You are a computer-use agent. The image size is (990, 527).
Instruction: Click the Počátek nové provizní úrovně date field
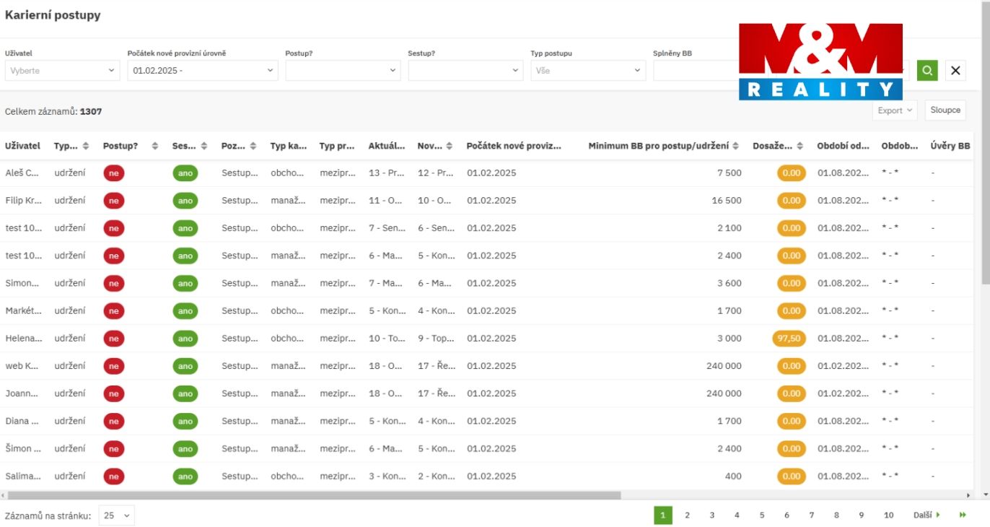(202, 71)
